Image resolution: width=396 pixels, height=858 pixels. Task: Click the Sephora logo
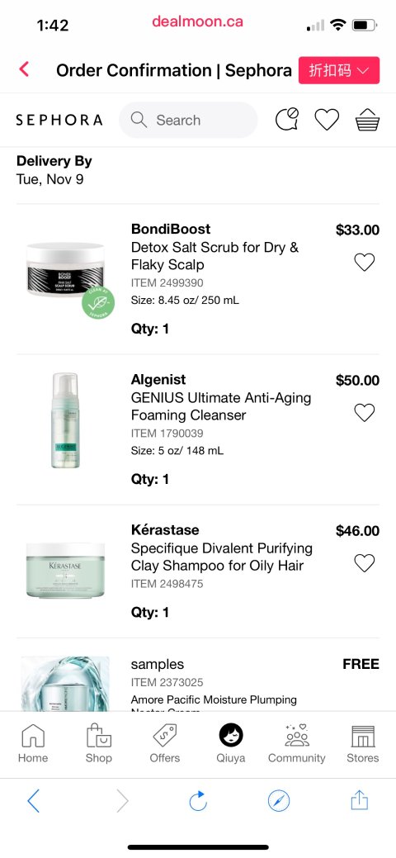[59, 120]
